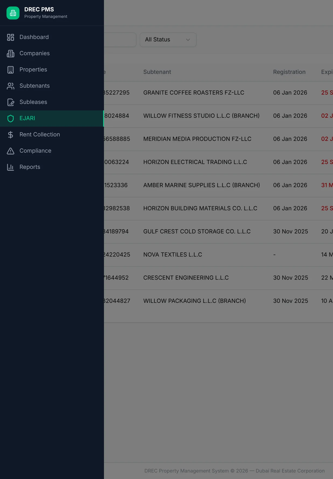Viewport: 333px width, 479px height.
Task: Click the Compliance warning triangle icon
Action: (x=11, y=151)
